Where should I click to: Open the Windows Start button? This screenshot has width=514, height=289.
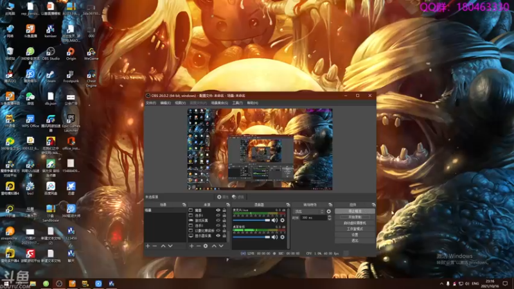point(6,284)
